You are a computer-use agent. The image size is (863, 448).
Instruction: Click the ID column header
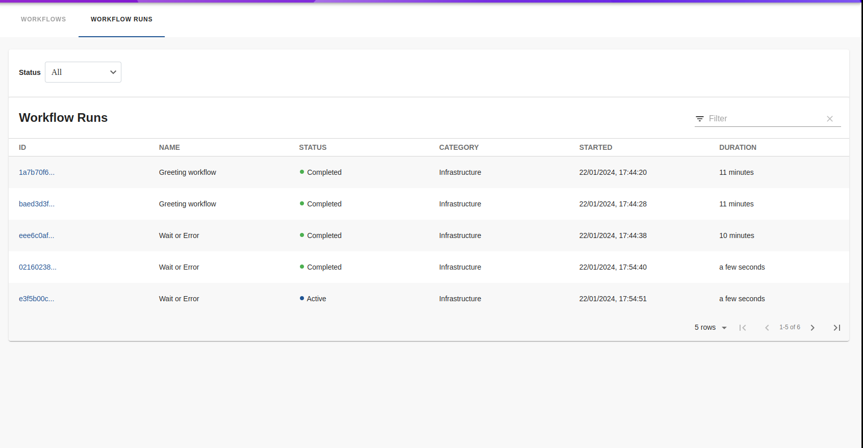[22, 147]
